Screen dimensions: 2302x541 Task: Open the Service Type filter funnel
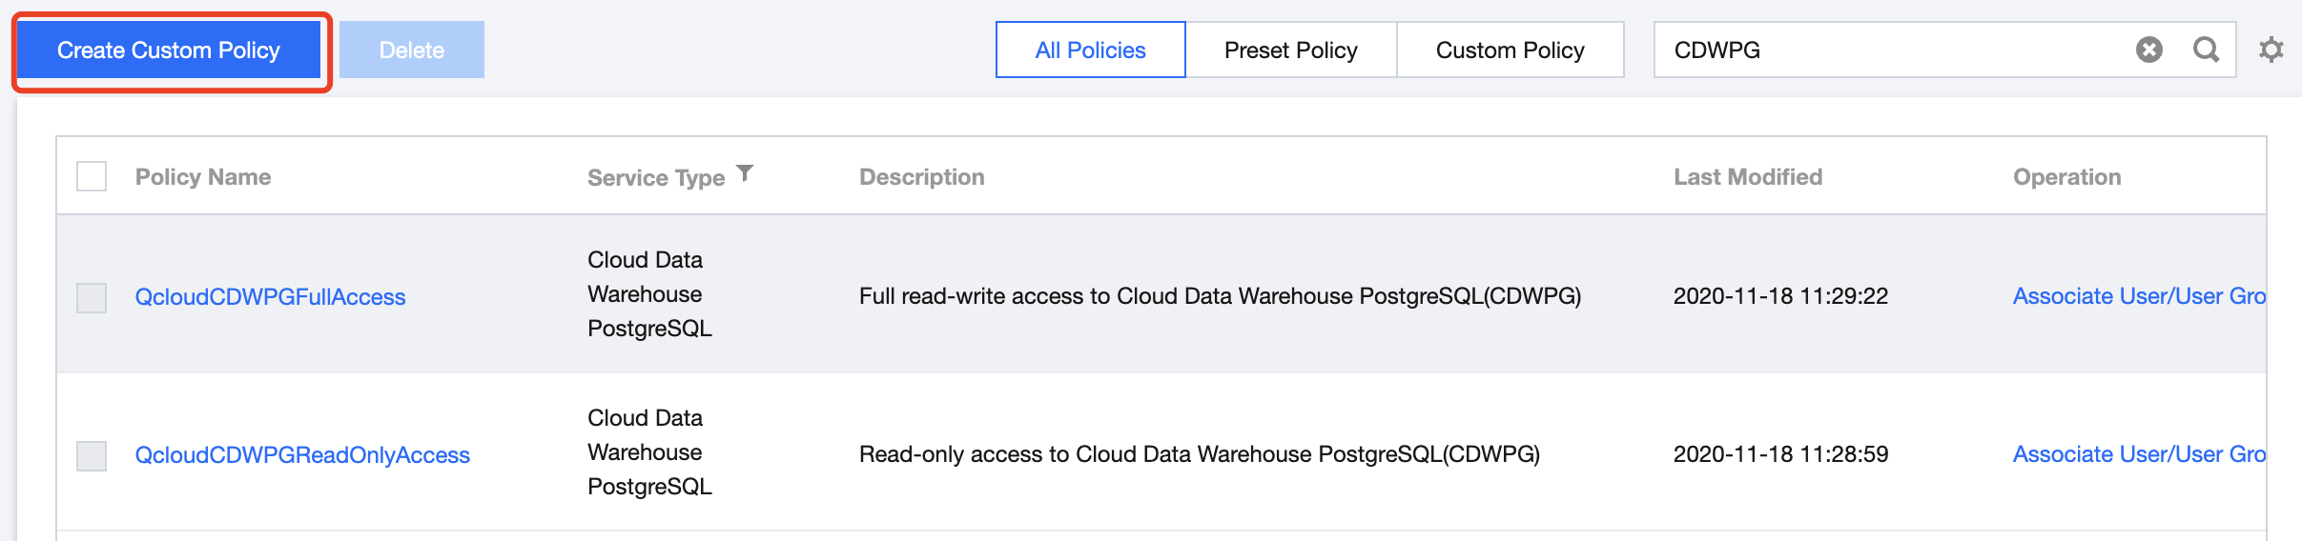pyautogui.click(x=746, y=173)
